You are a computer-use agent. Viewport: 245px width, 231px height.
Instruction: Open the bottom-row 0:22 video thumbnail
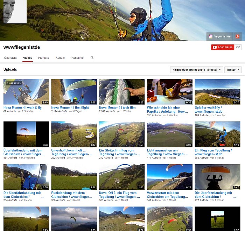122,219
